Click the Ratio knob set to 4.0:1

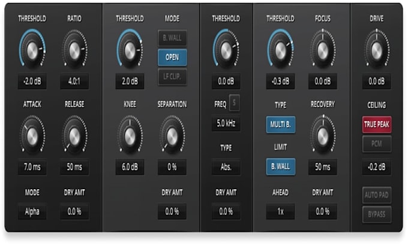coord(74,49)
